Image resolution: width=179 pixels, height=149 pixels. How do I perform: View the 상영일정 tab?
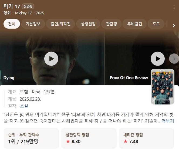tap(88, 24)
